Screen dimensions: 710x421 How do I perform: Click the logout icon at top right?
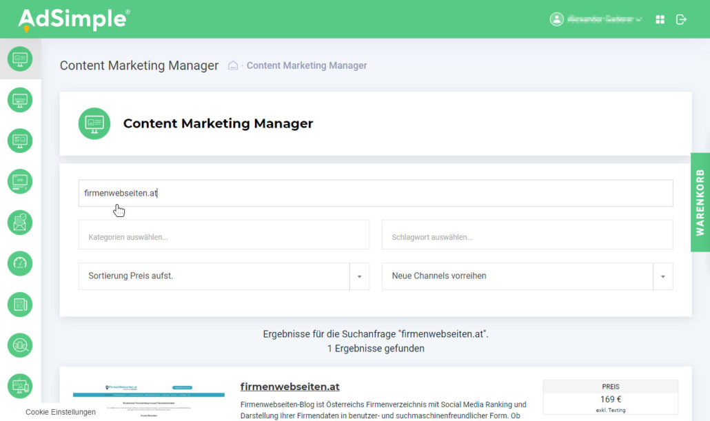(x=682, y=19)
